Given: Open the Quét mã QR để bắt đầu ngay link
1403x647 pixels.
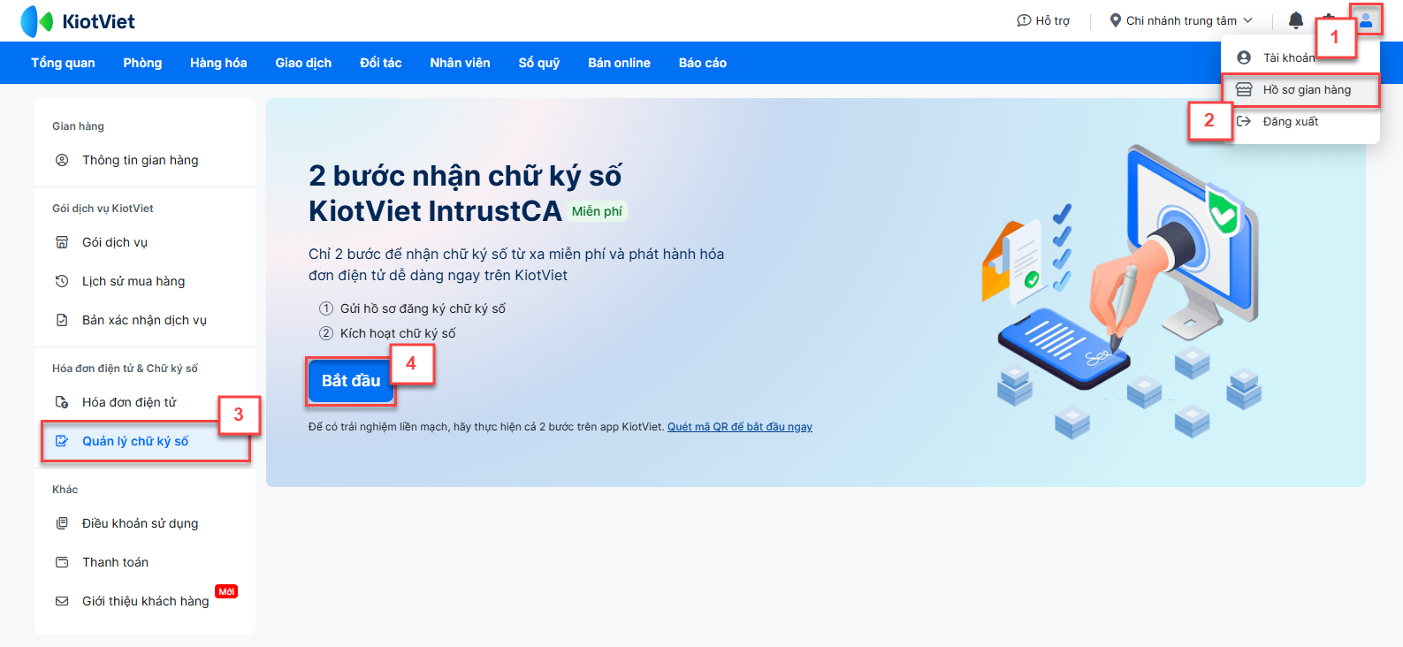Looking at the screenshot, I should click(740, 427).
